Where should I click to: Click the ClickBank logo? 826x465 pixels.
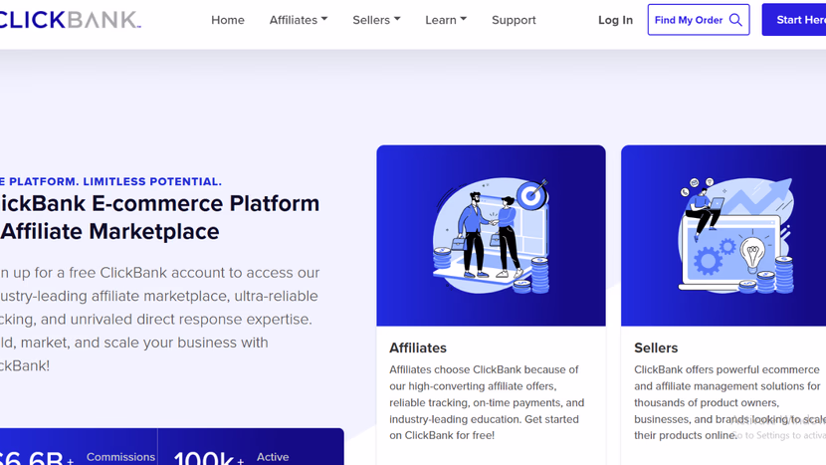point(70,20)
